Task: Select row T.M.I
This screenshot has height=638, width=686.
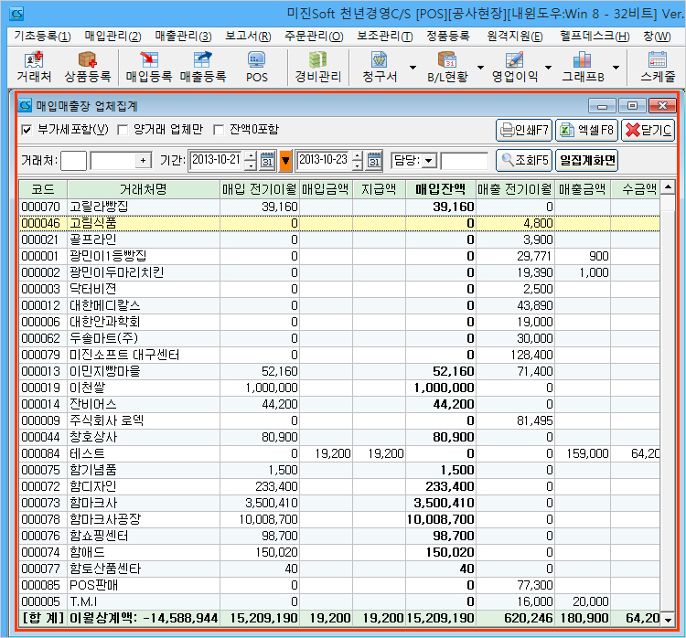Action: click(339, 601)
